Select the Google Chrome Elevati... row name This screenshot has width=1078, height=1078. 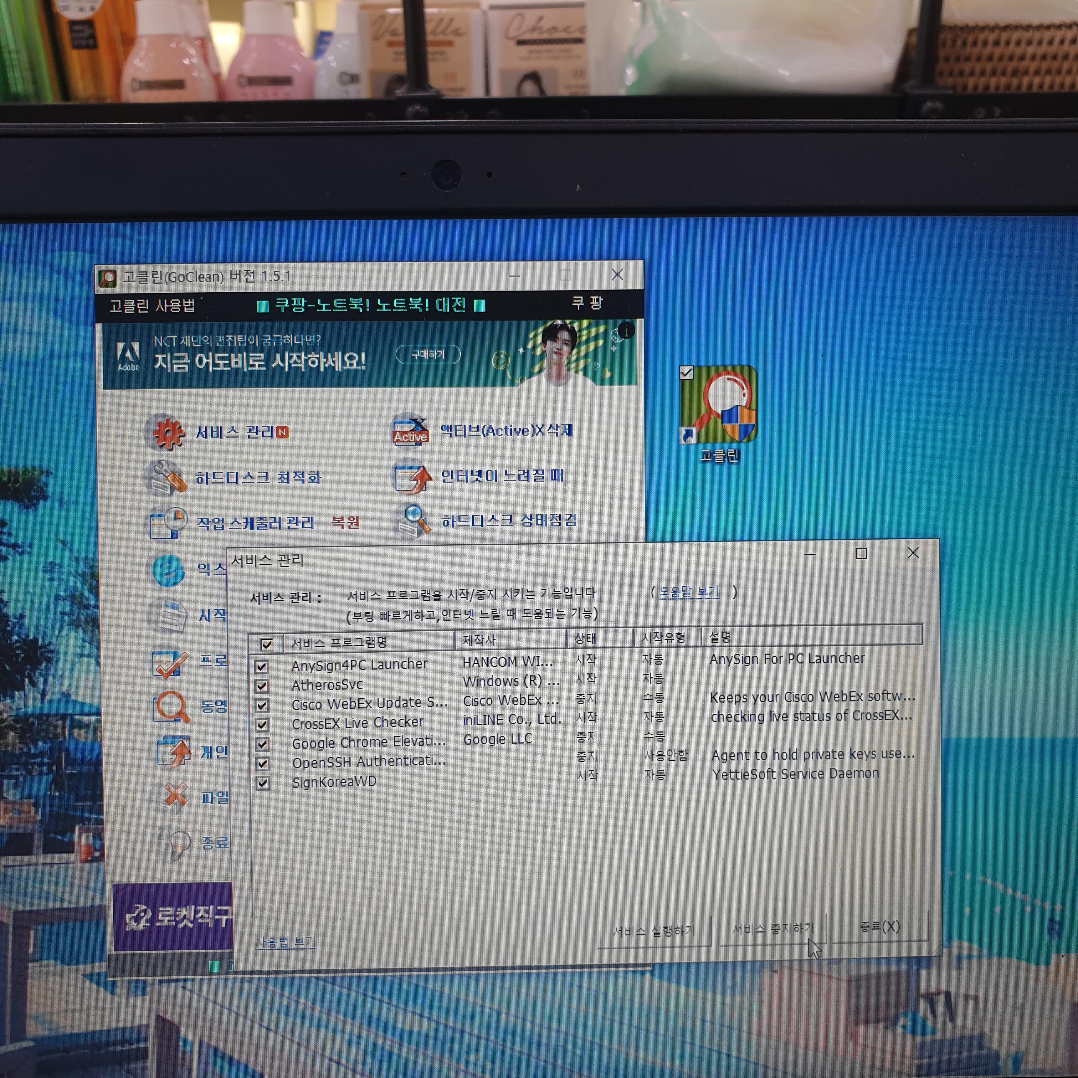tap(369, 742)
